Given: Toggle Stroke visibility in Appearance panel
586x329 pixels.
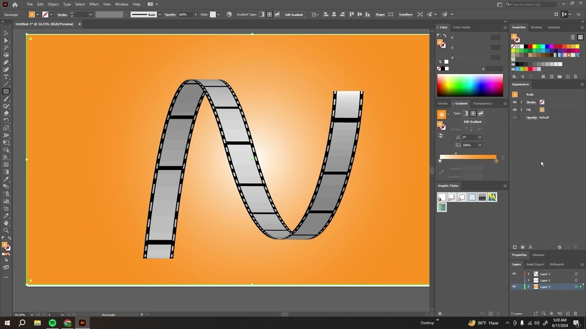Looking at the screenshot, I should coord(515,102).
